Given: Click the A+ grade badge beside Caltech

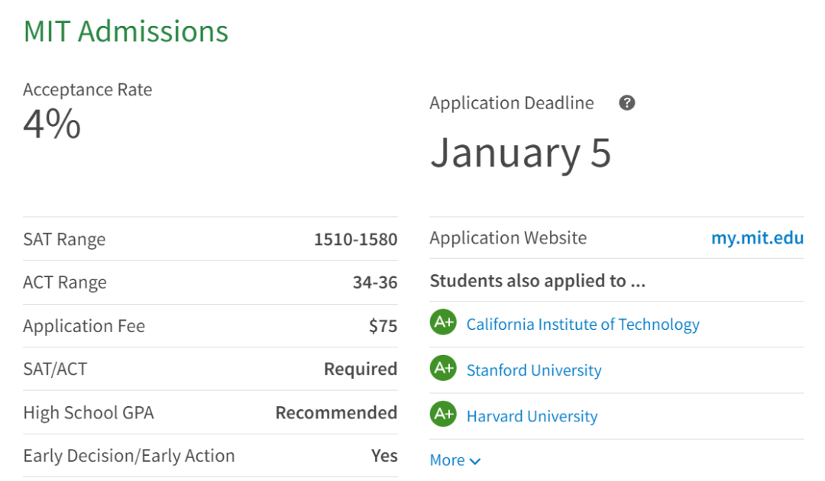Looking at the screenshot, I should 443,324.
